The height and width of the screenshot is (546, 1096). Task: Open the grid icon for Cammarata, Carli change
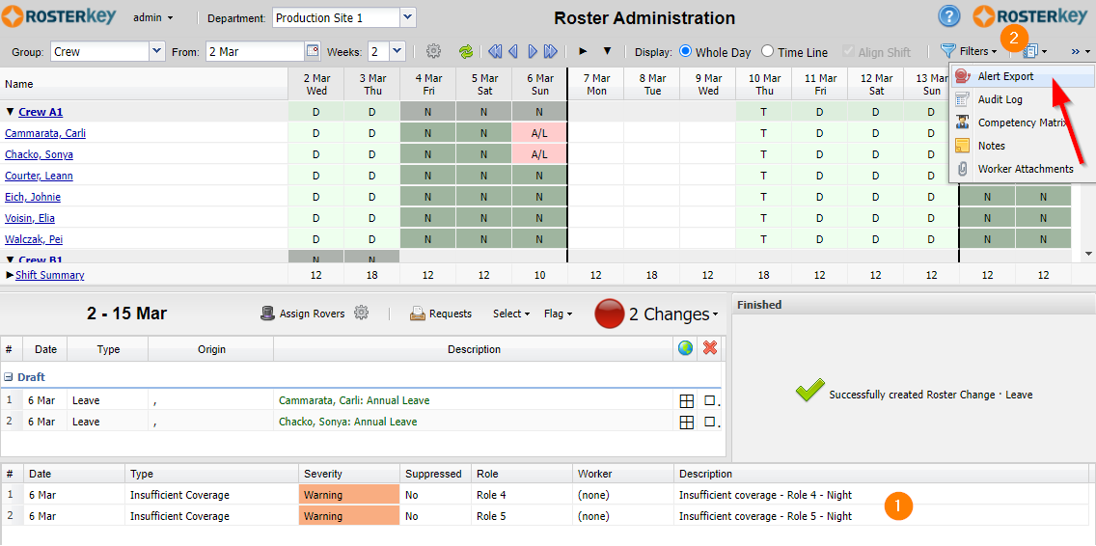(x=686, y=400)
